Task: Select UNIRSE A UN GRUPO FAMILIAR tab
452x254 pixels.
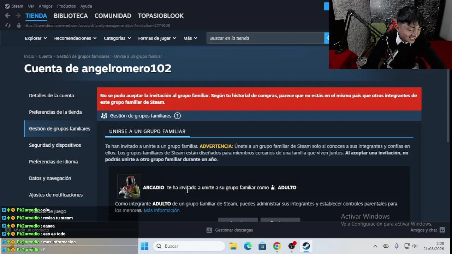Action: 147,131
